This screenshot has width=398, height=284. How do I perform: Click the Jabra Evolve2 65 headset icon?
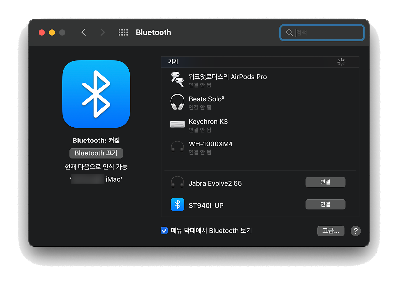177,182
